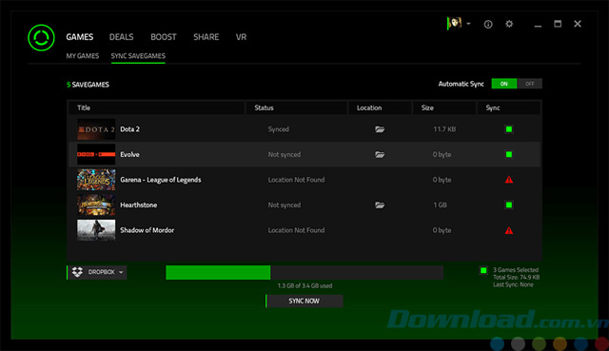609x351 pixels.
Task: Open the info icon in title bar
Action: [x=488, y=25]
